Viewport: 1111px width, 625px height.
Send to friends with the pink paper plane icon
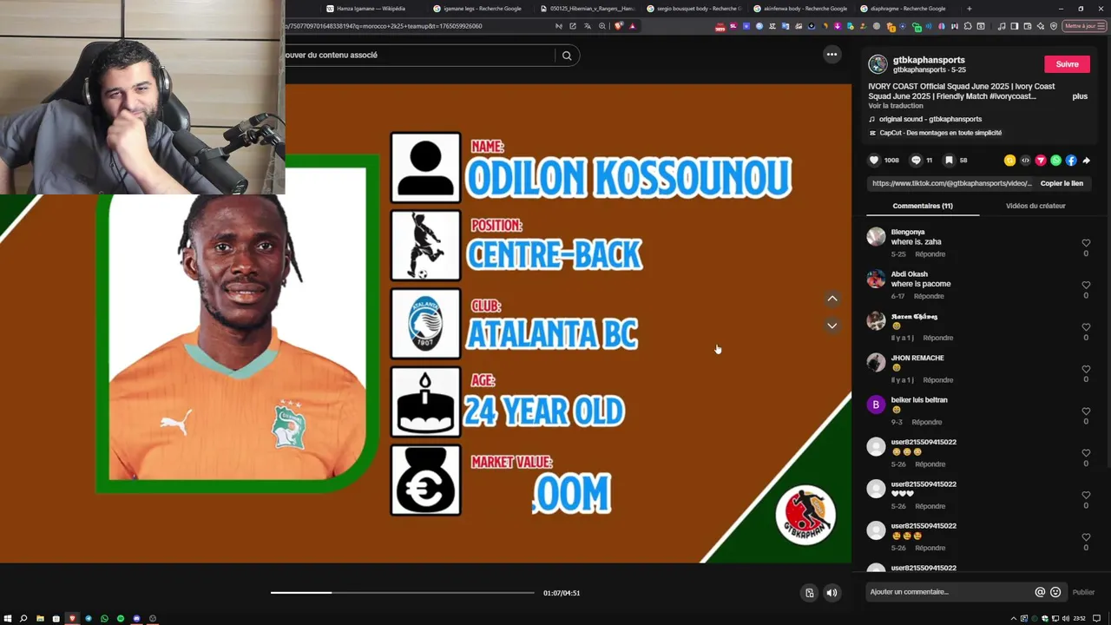coord(1041,161)
